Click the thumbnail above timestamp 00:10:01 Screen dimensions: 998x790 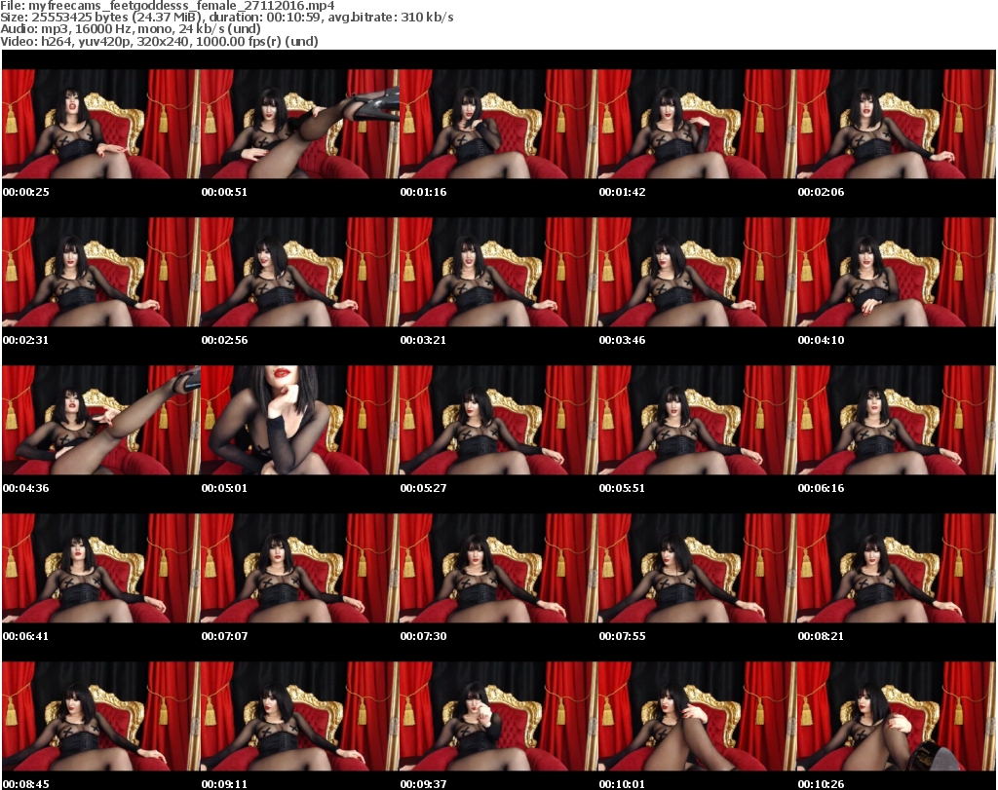click(698, 716)
